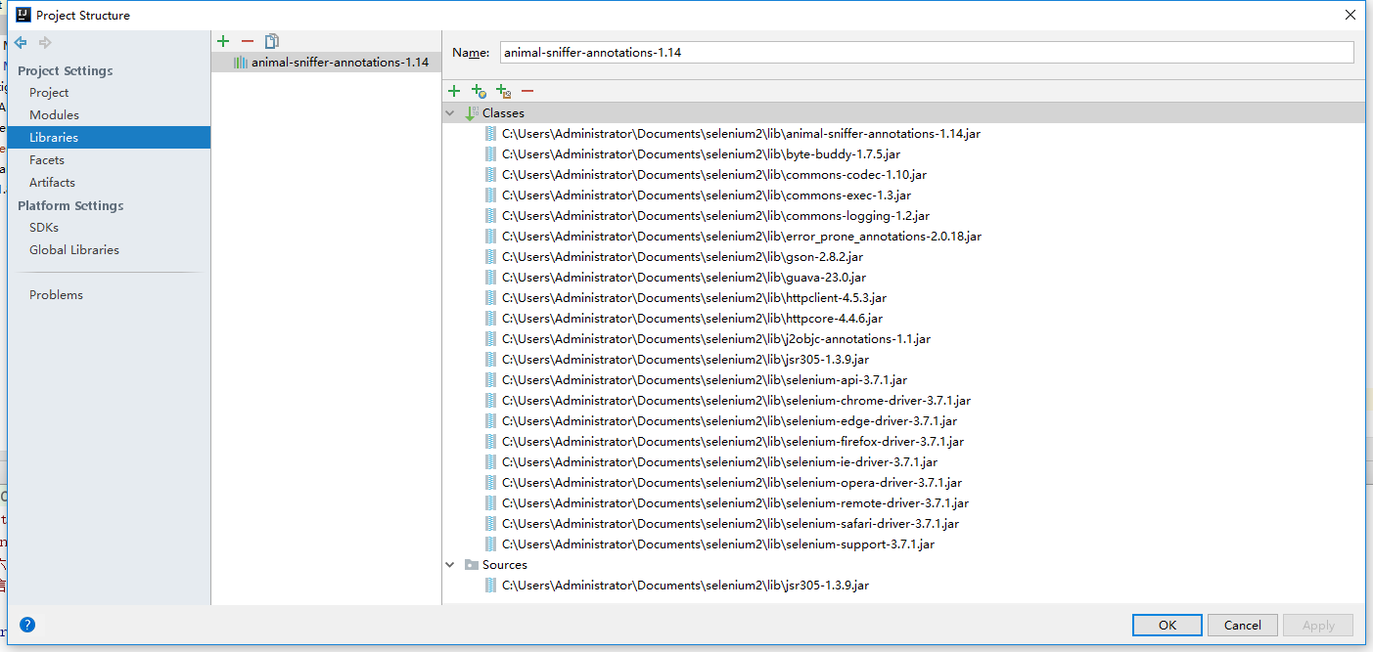
Task: Select selenium-chrome-driver-3.7.1.jar entry
Action: click(x=736, y=401)
